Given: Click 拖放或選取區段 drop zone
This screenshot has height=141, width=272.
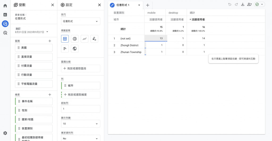Looking at the screenshot, I should [x=81, y=69].
